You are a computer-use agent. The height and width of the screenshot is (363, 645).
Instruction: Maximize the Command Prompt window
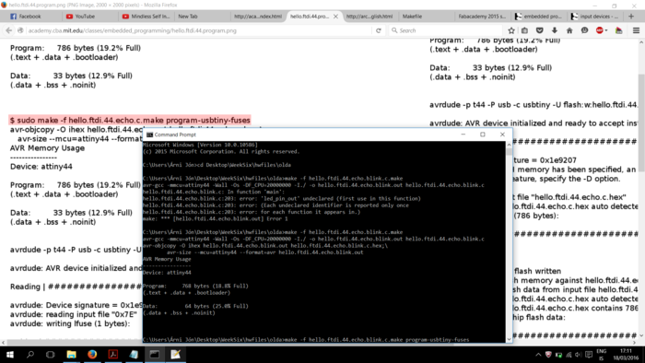pos(483,135)
